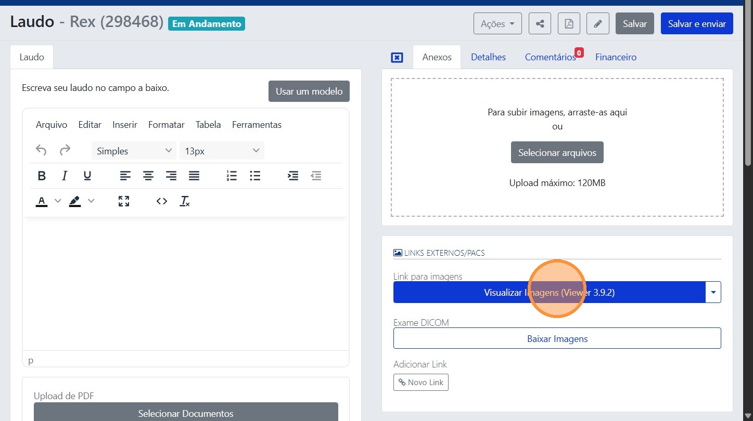Switch to the Comentários tab

550,57
